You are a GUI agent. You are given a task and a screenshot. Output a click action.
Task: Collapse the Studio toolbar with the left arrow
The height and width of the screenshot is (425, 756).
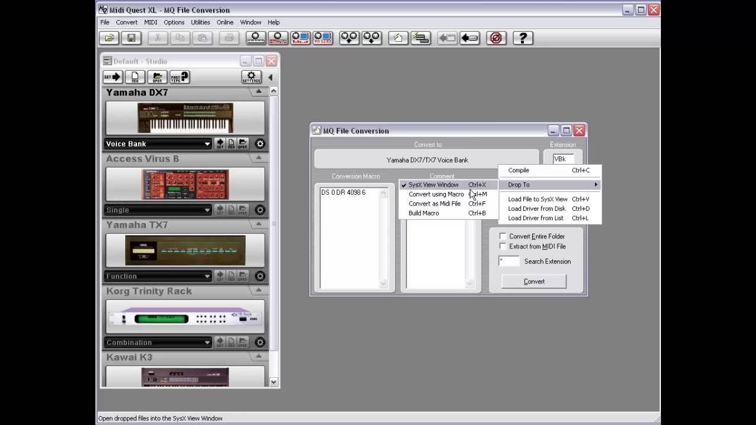pos(271,77)
